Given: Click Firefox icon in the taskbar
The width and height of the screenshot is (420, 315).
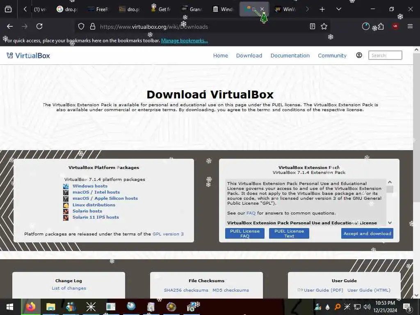Looking at the screenshot, I should coord(31,307).
